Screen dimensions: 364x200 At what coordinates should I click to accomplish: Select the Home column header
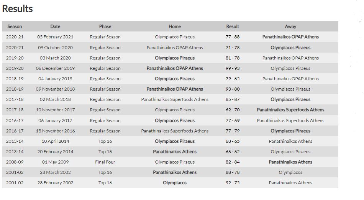click(175, 26)
